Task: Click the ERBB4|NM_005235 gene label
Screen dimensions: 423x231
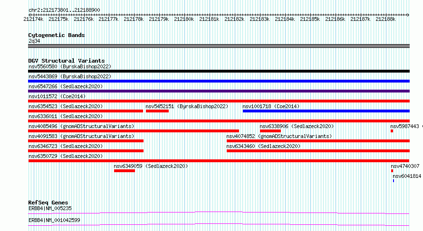Action: pos(50,208)
